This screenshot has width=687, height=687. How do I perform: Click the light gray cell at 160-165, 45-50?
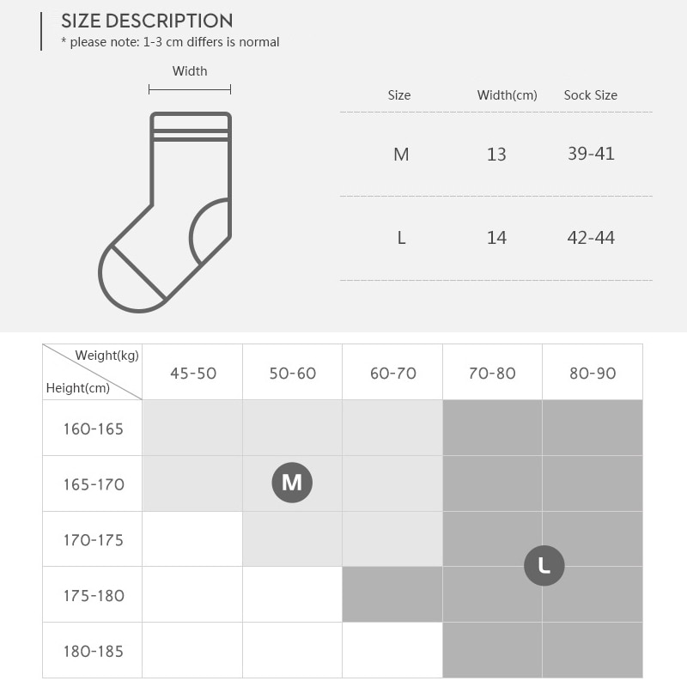[192, 428]
